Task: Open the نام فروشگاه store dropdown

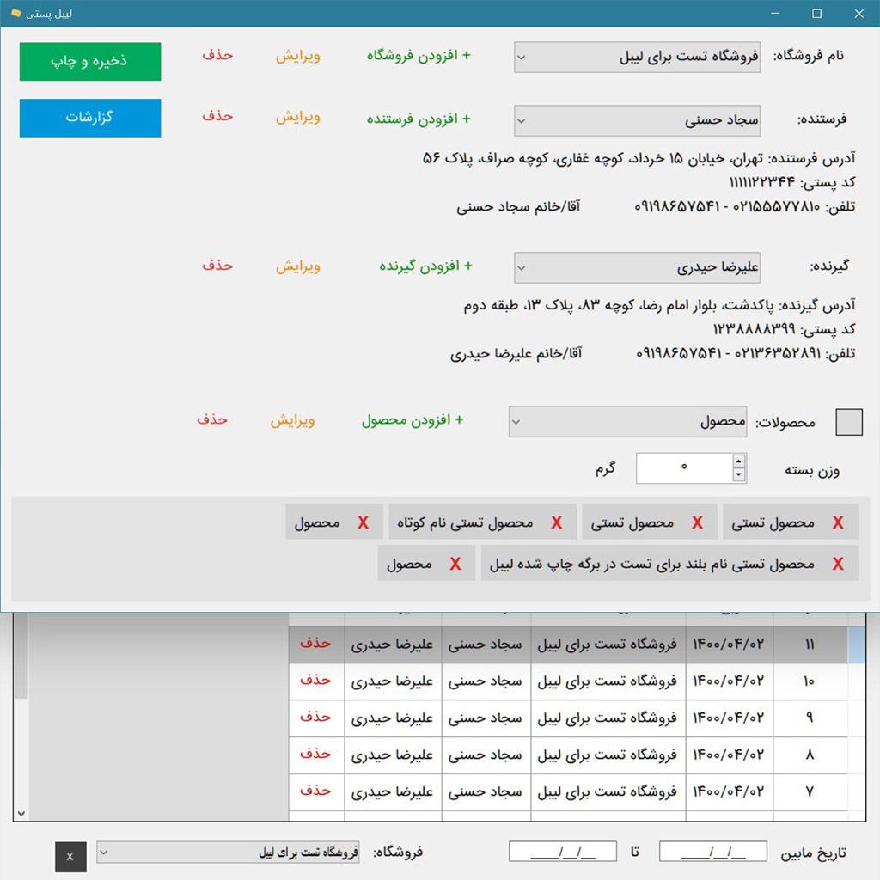Action: 637,58
